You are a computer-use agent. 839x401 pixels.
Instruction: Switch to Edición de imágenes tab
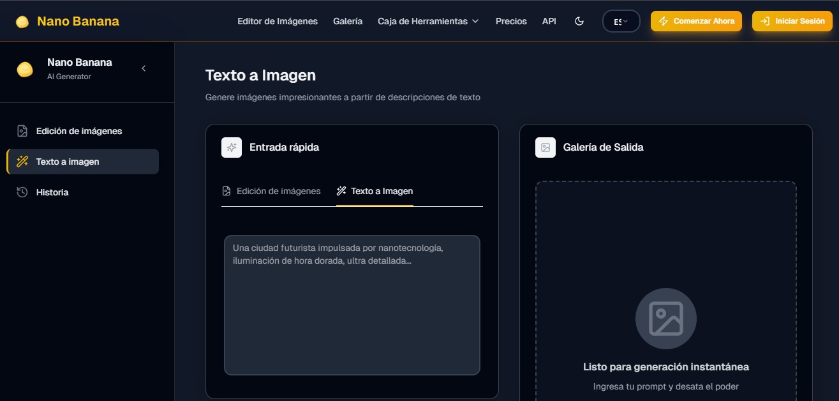point(271,191)
